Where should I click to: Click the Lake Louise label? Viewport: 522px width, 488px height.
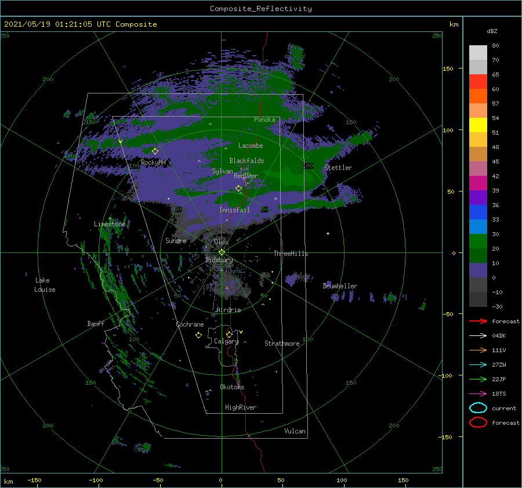[x=45, y=285]
